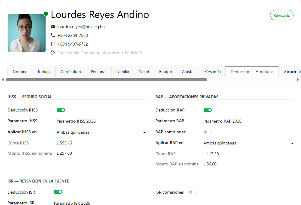Click the email envelope icon
301x205 pixels.
(53, 26)
